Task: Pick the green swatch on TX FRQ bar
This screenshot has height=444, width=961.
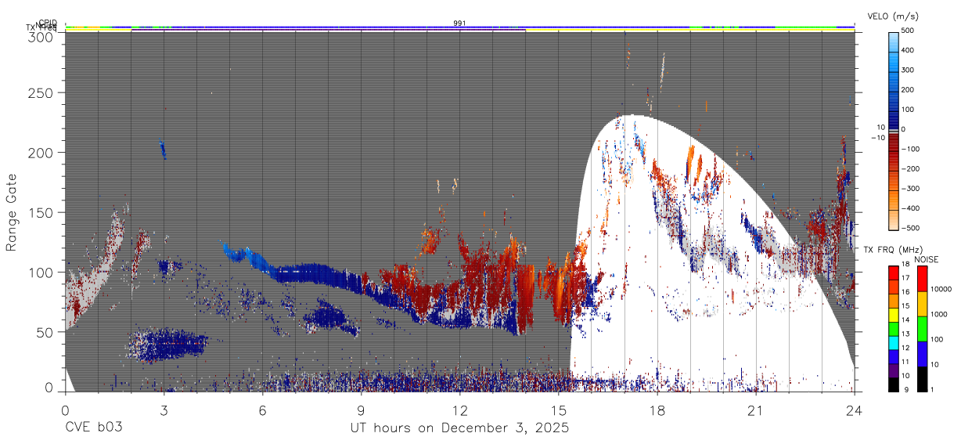Action: [x=894, y=327]
